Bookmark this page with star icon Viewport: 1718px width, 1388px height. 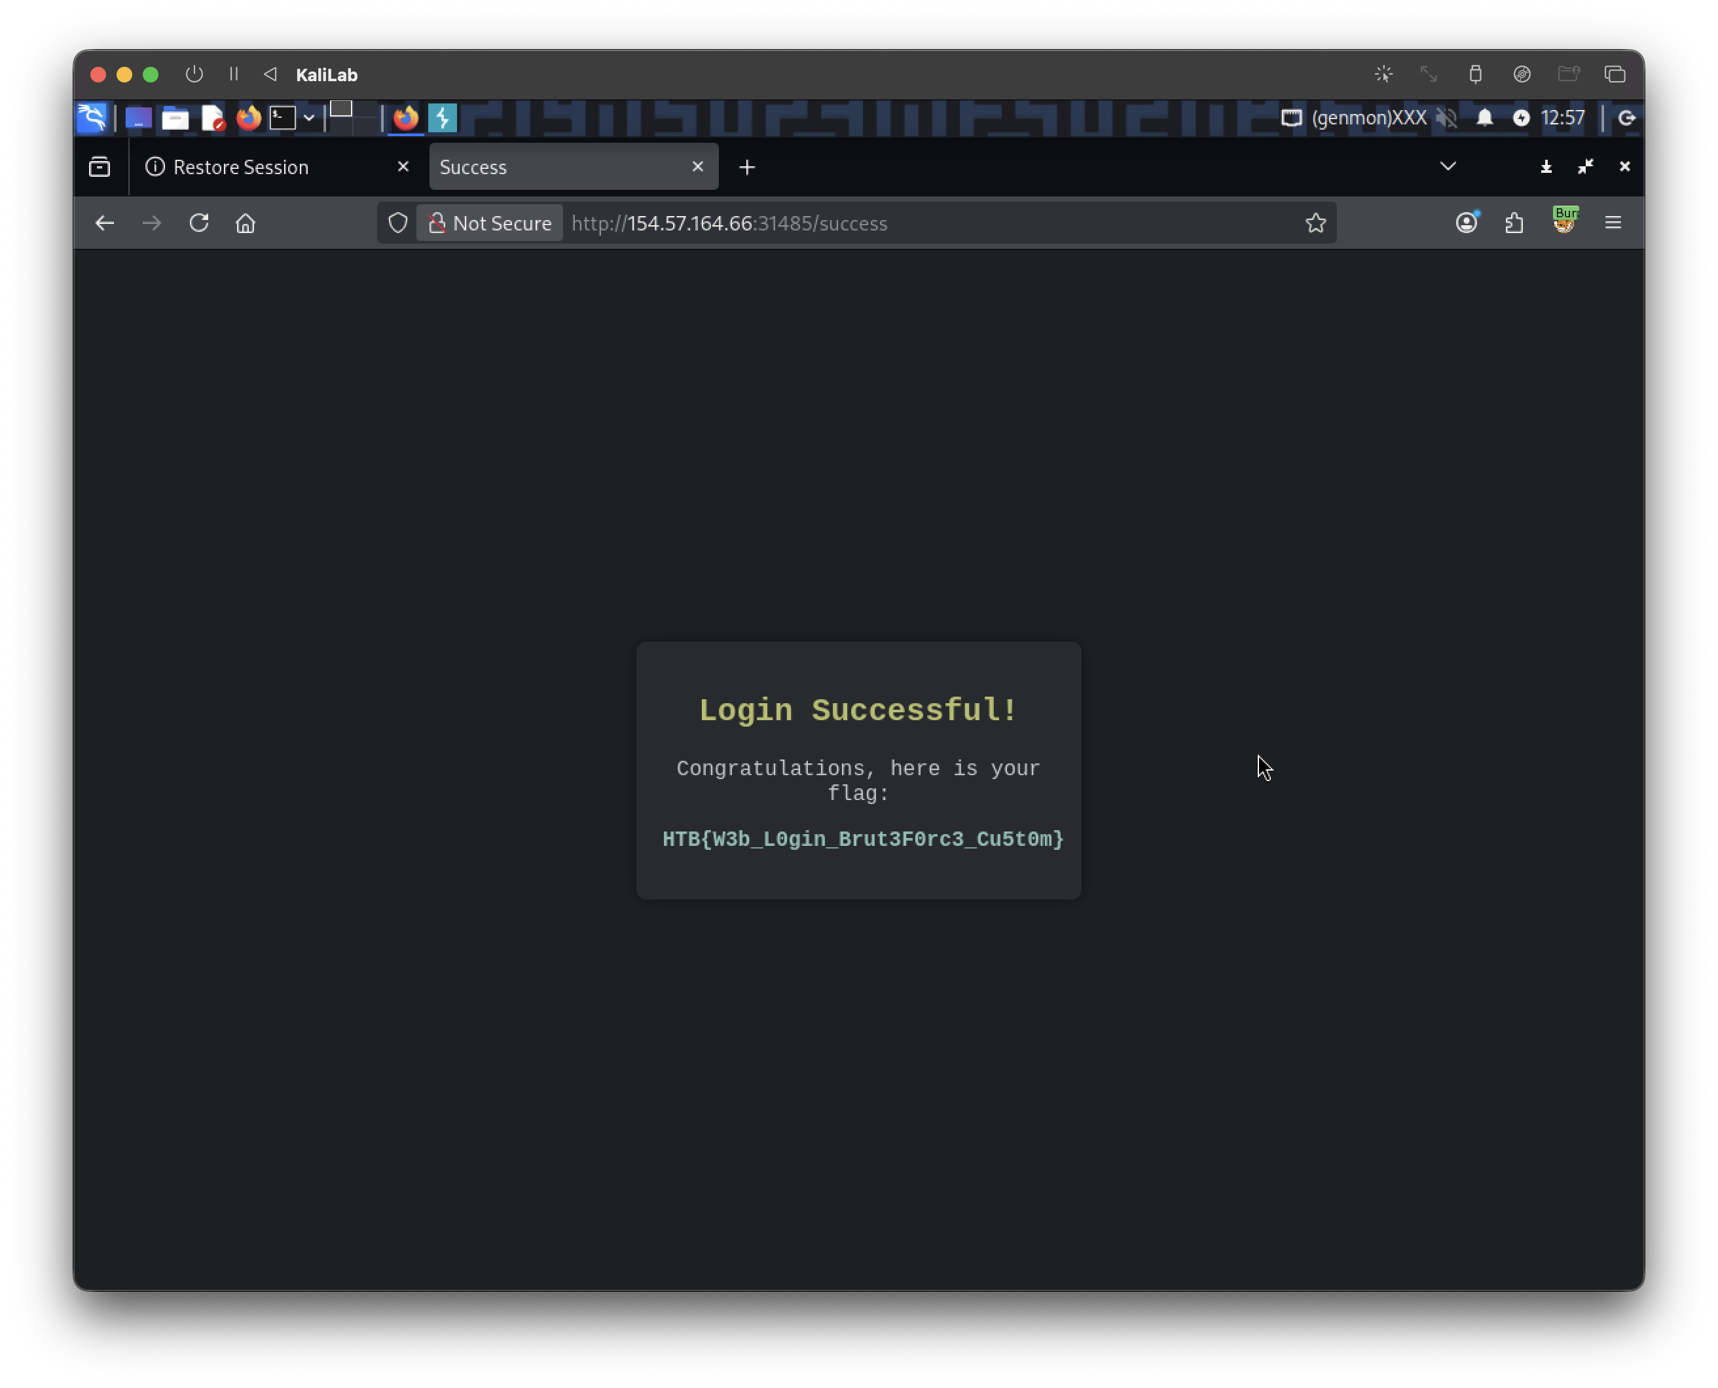(x=1315, y=223)
